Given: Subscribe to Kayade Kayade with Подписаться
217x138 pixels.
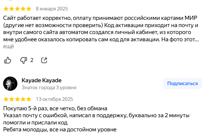Looking at the screenshot, I should 183,83.
